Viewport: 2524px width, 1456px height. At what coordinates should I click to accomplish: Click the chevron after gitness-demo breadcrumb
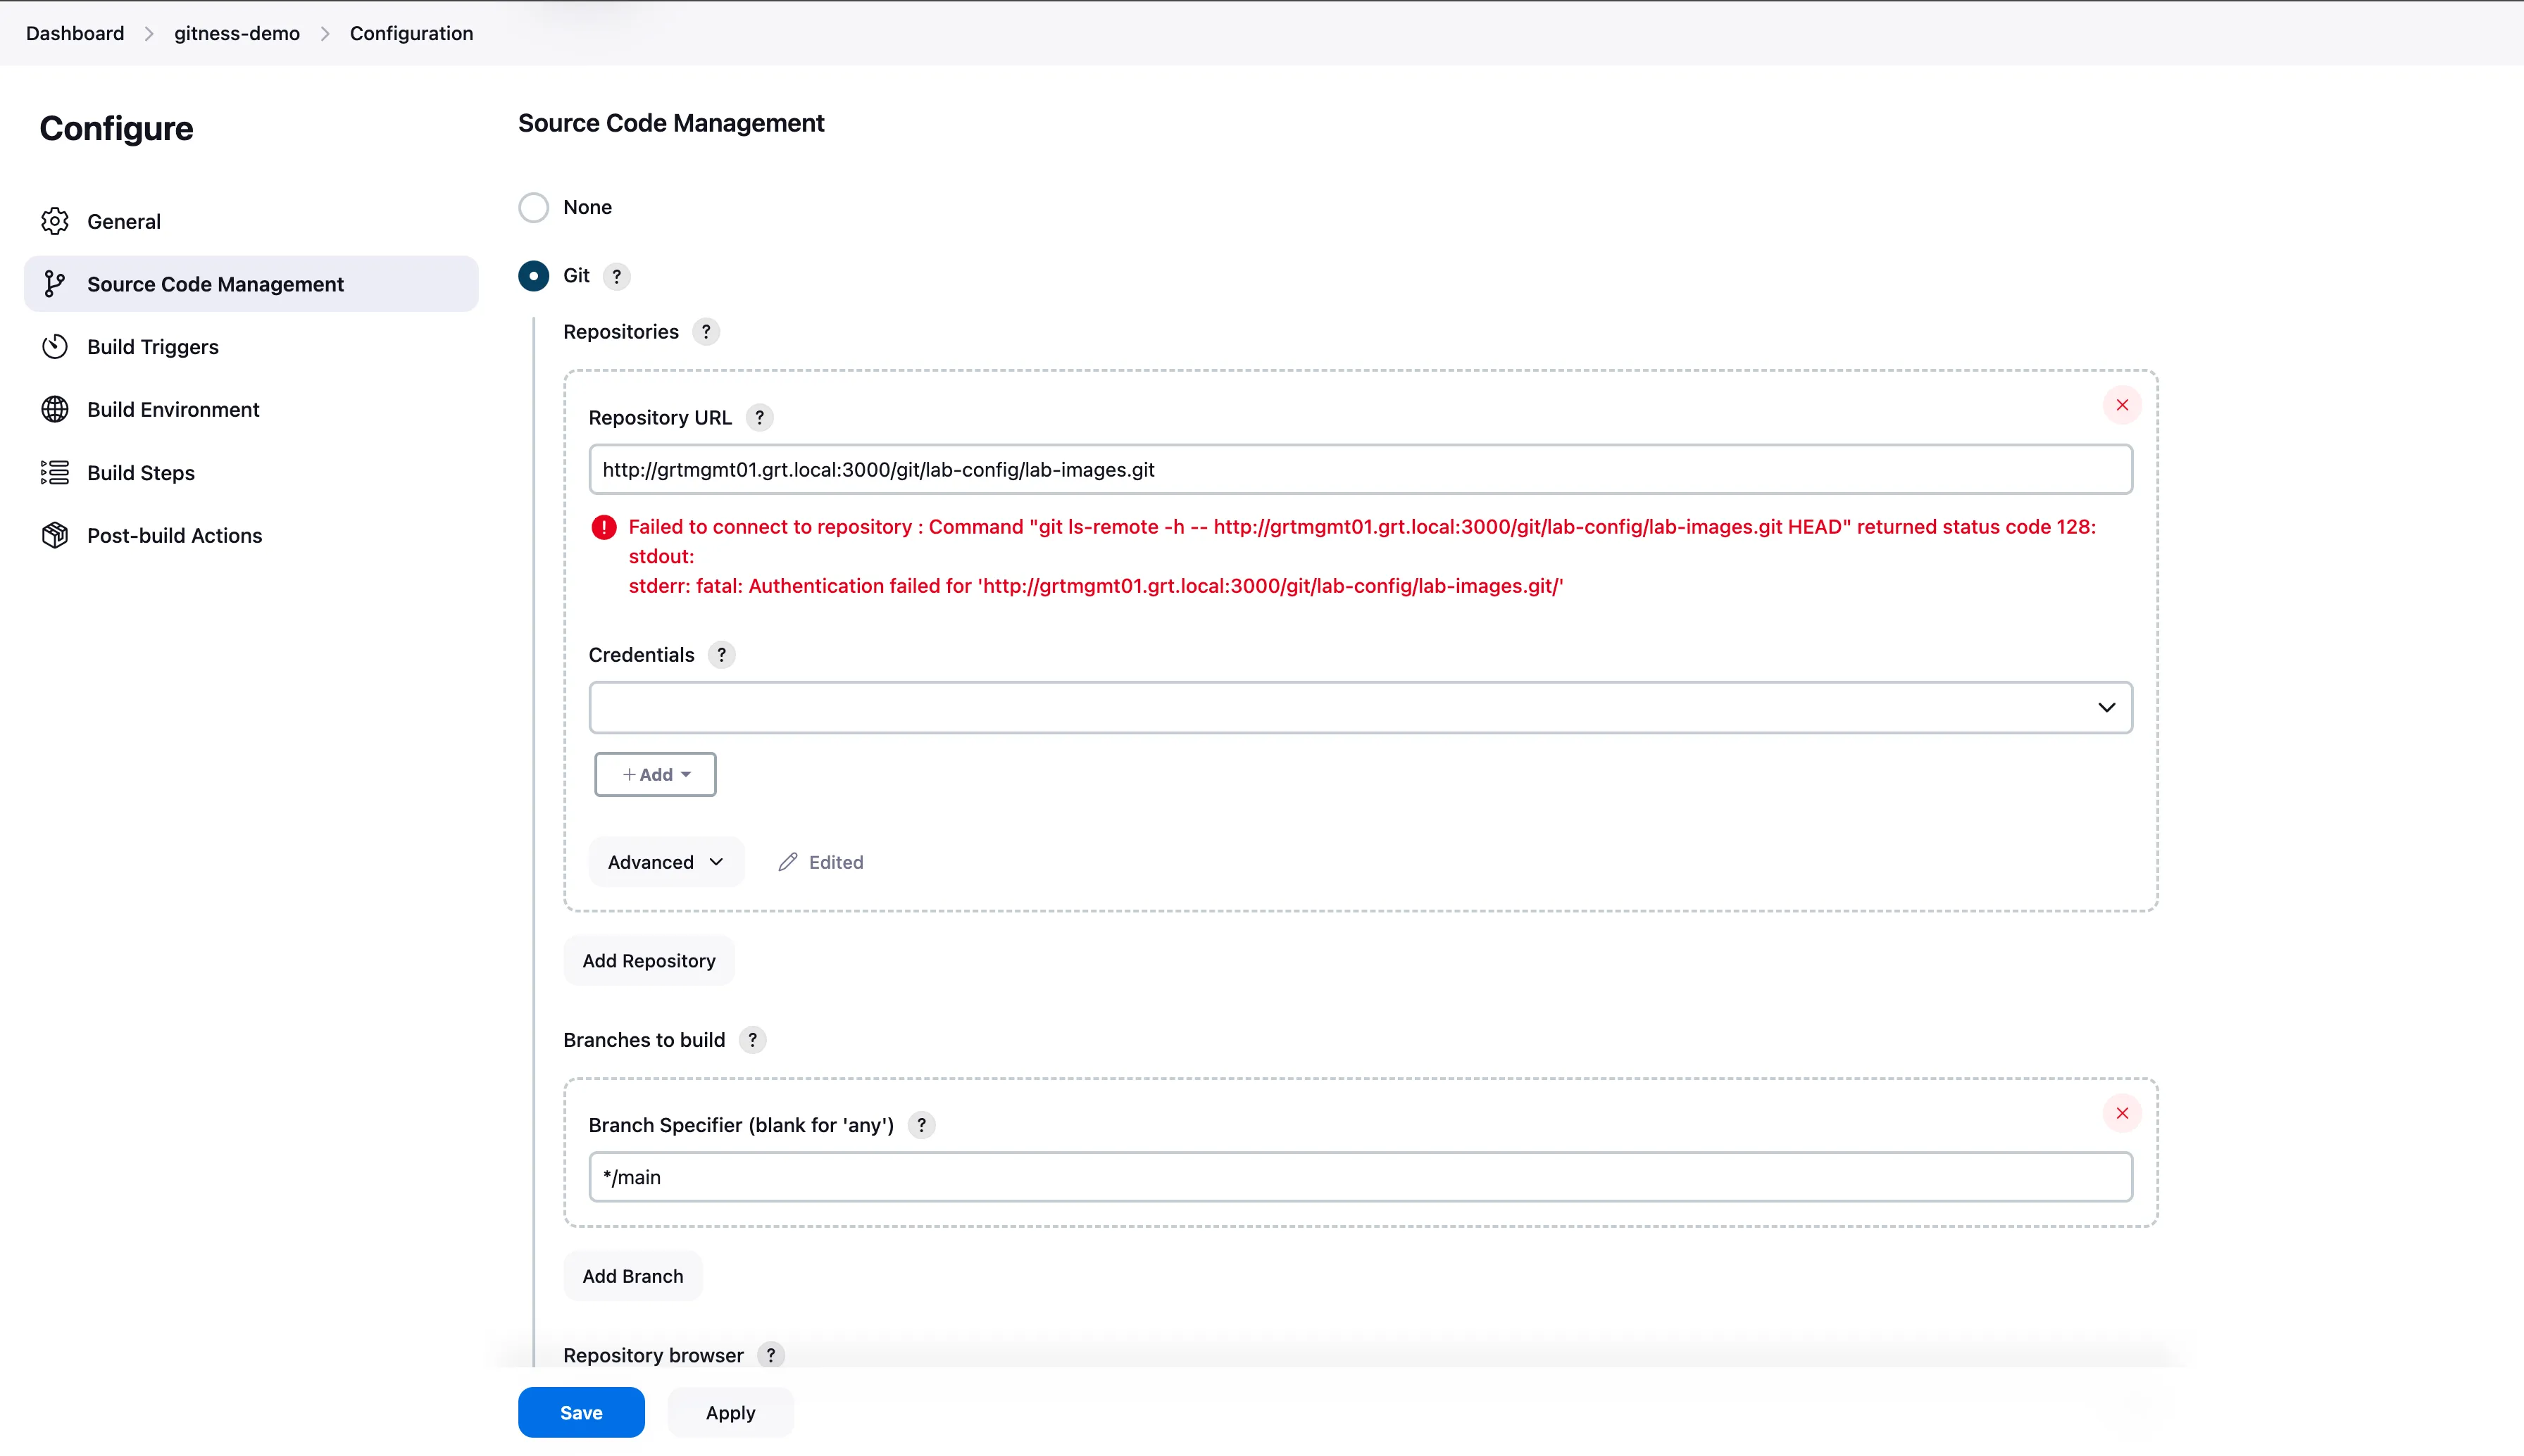(325, 34)
